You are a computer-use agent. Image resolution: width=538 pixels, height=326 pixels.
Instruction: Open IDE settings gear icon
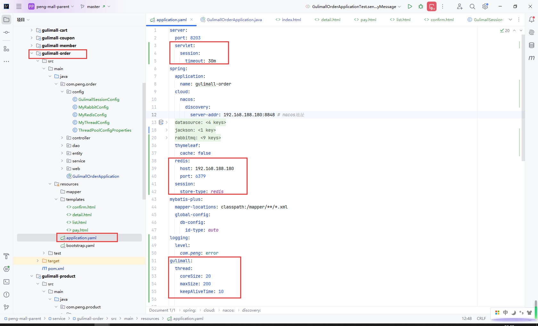point(485,6)
